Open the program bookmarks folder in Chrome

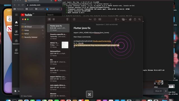pyautogui.click(x=40, y=9)
